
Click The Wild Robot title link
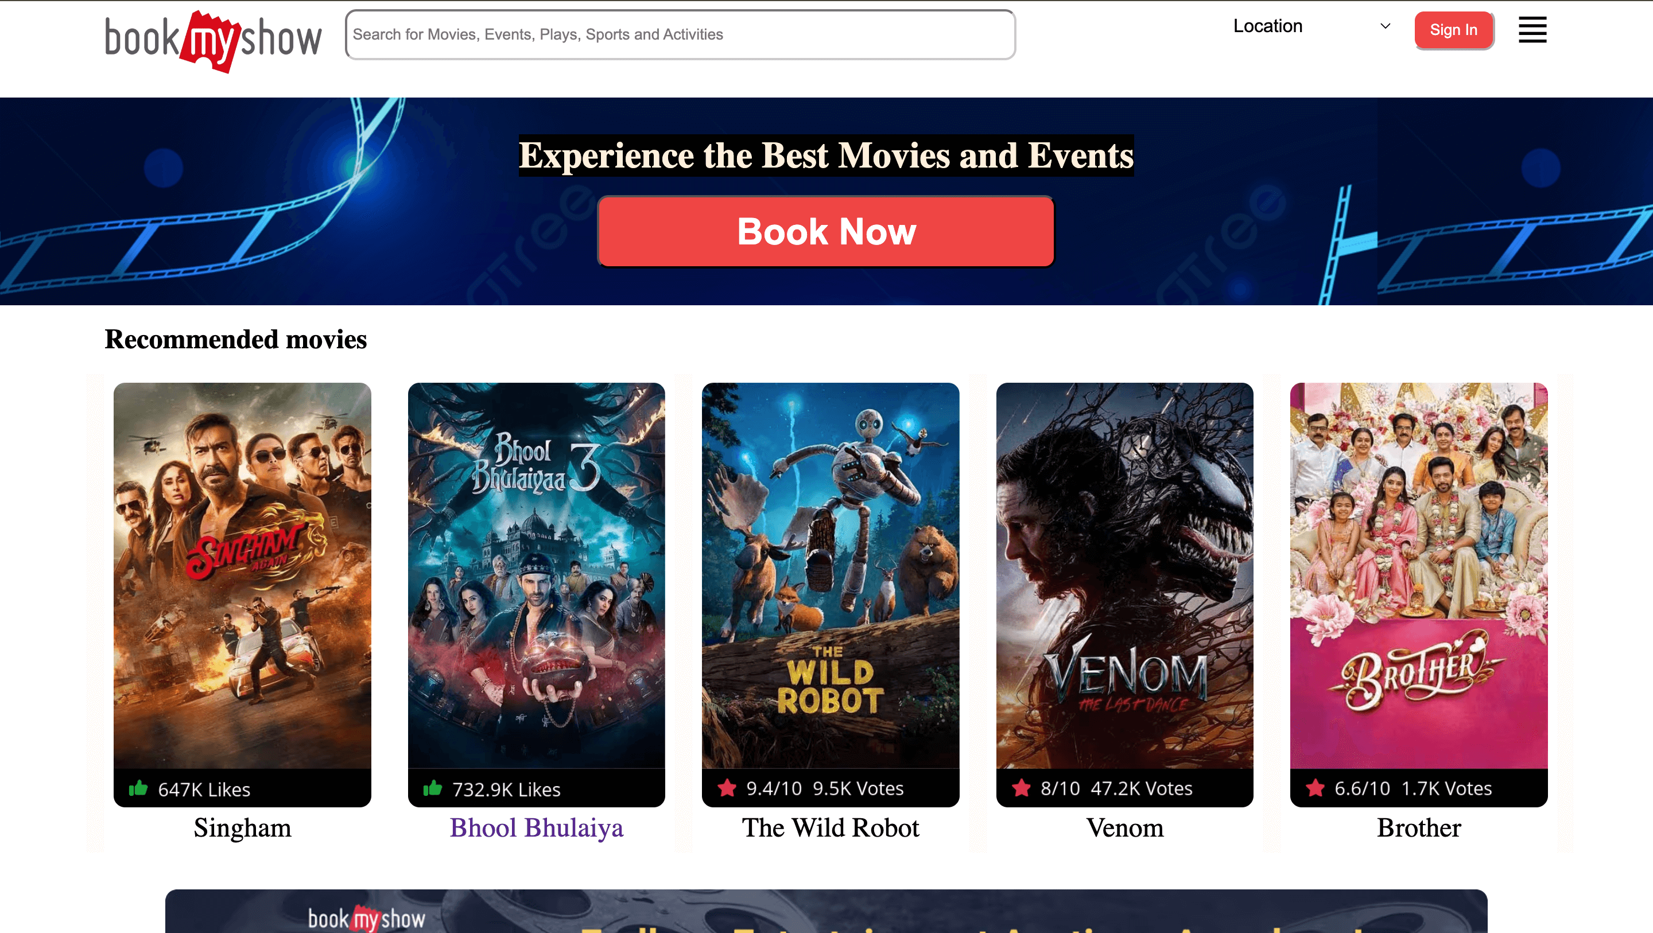point(831,828)
